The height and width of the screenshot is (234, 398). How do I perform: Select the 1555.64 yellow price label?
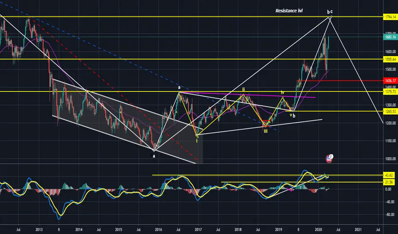click(390, 59)
